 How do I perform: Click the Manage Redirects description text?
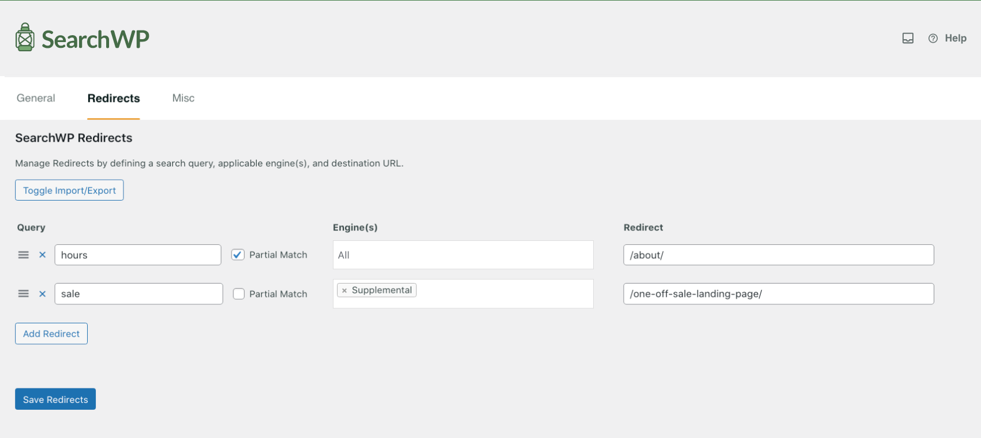[209, 163]
